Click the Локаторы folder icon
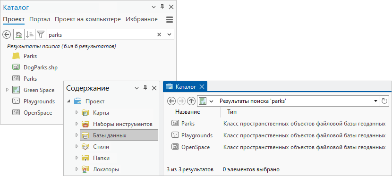The image size is (392, 176). (85, 169)
